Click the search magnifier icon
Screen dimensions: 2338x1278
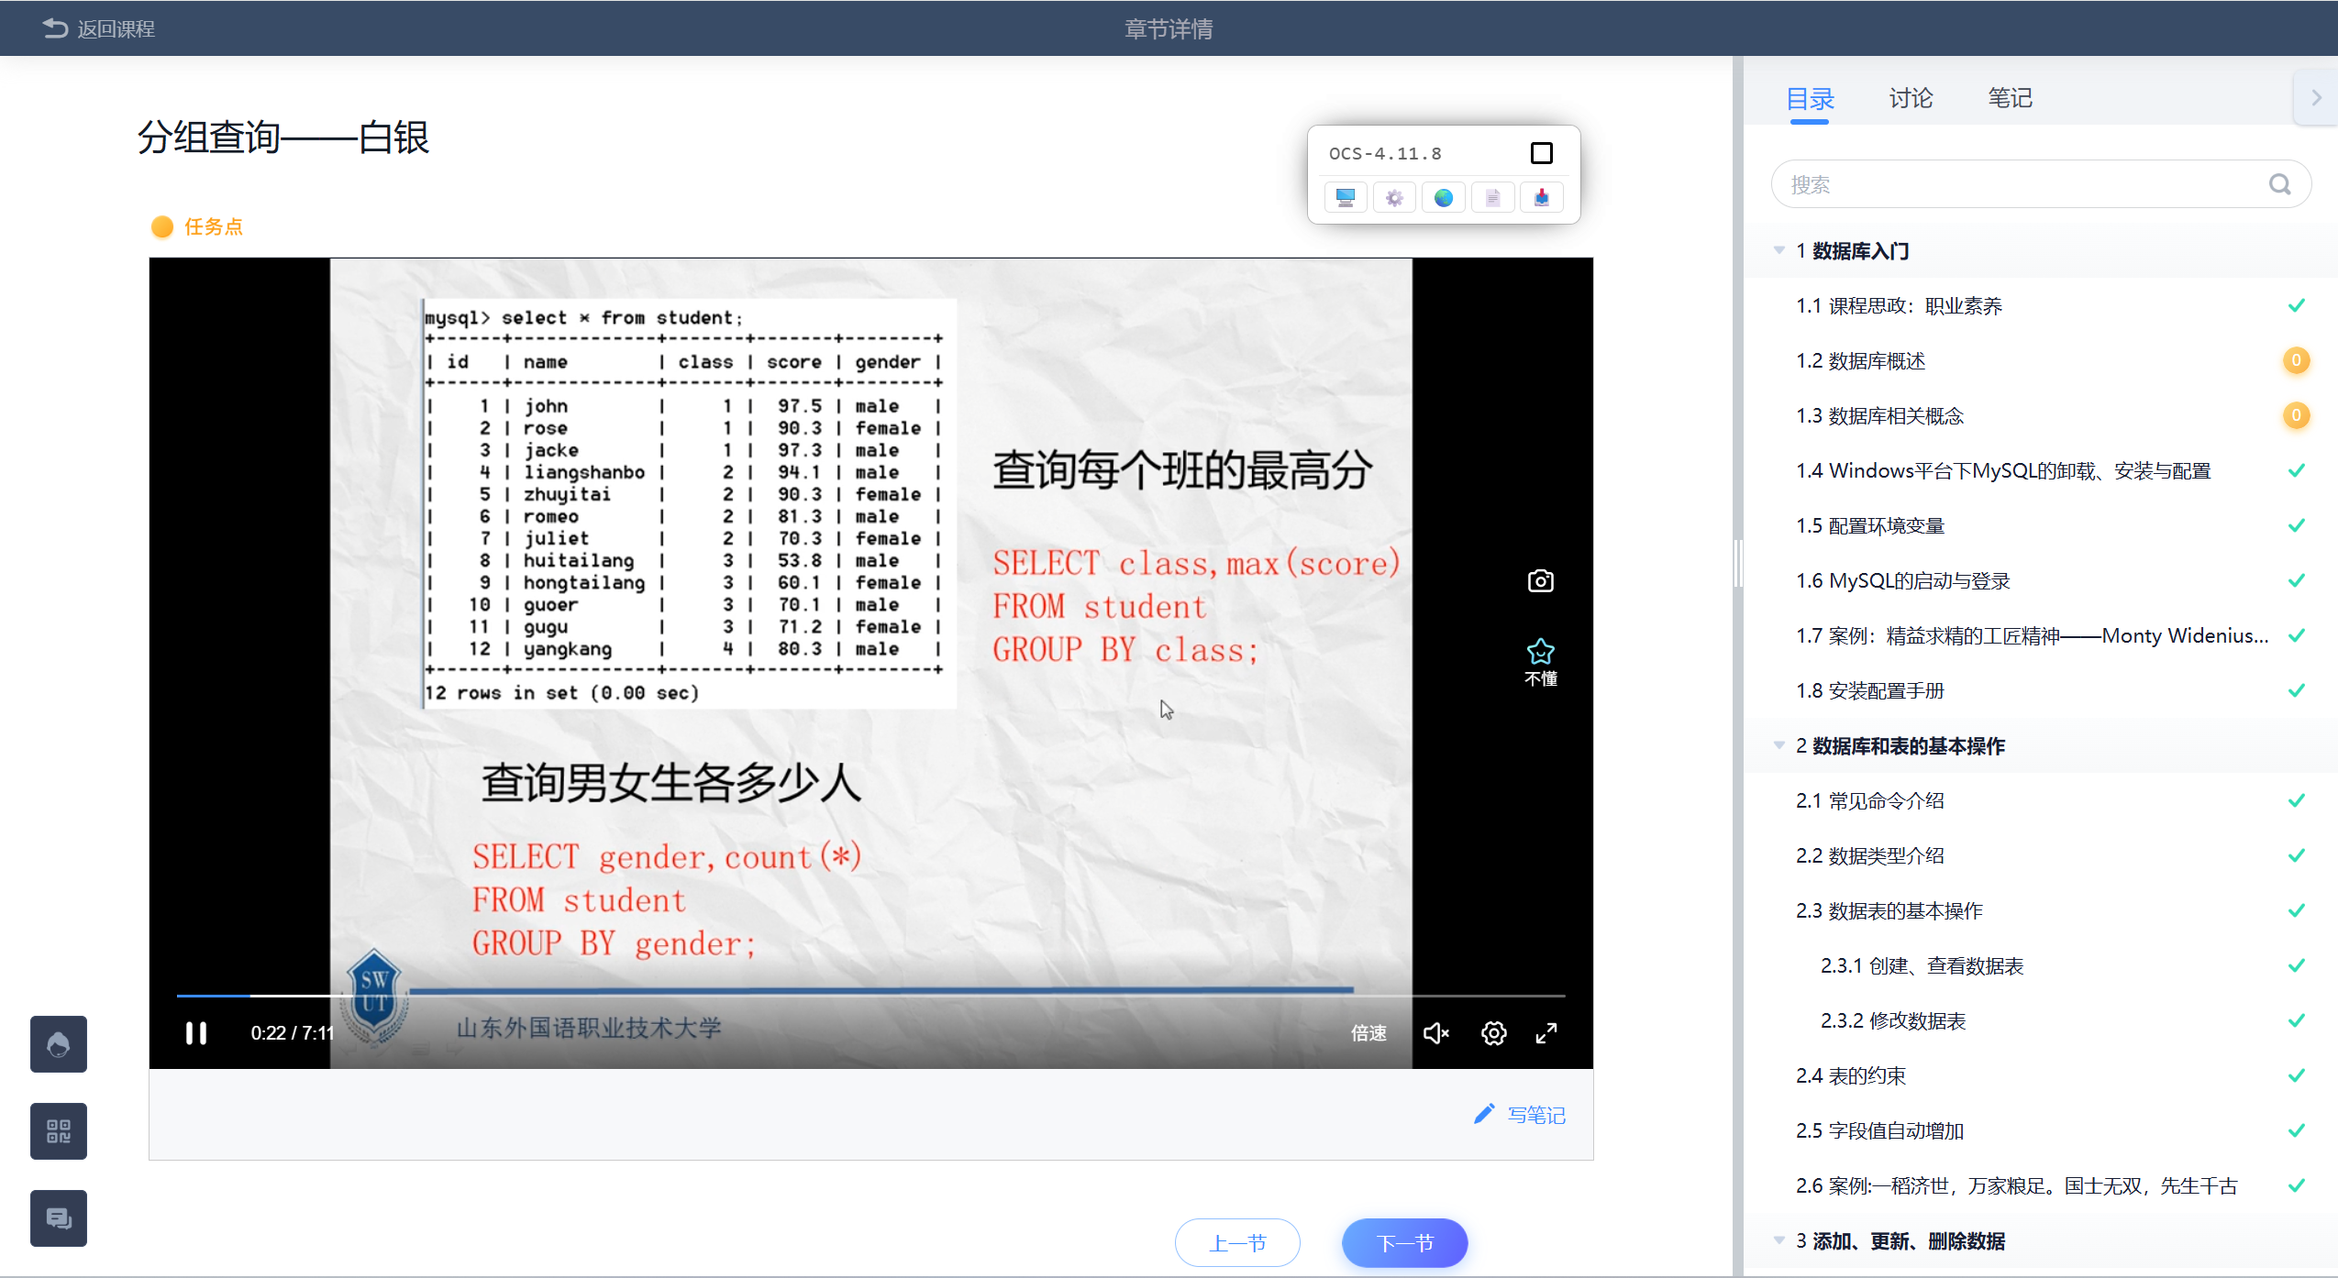click(x=2279, y=185)
